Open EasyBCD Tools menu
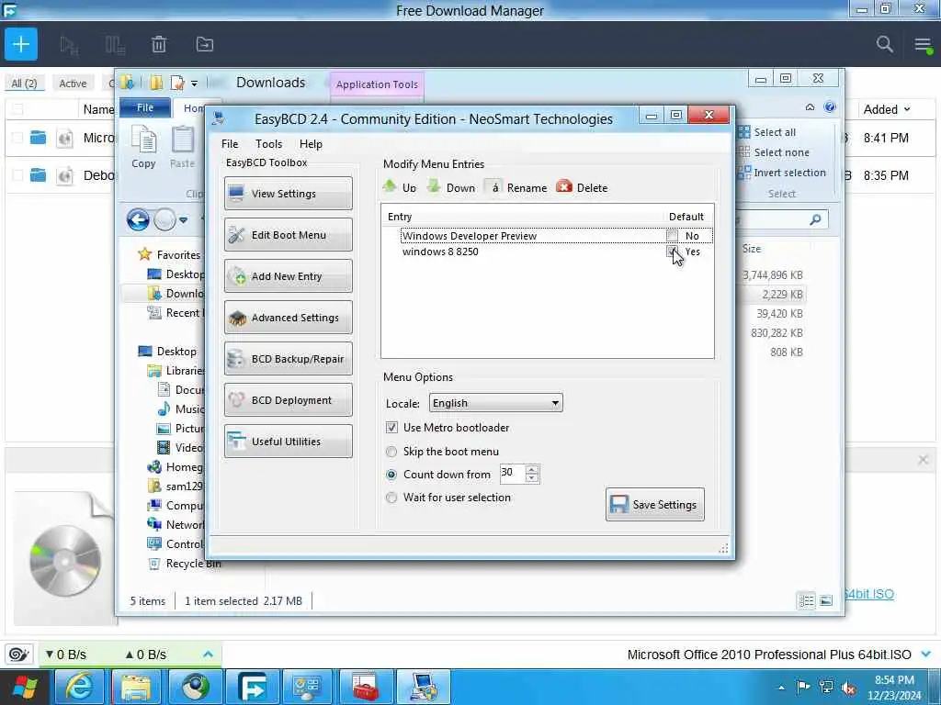The height and width of the screenshot is (705, 941). tap(268, 144)
